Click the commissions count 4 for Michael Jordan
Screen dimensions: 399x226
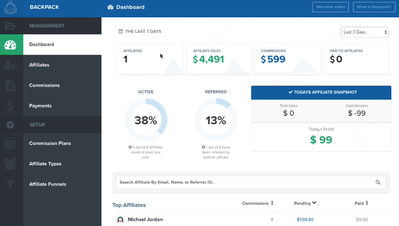tap(272, 220)
